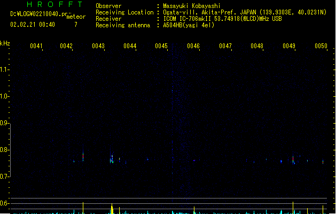Click the Observer label
Screen dimensions: 336x214
pos(108,6)
